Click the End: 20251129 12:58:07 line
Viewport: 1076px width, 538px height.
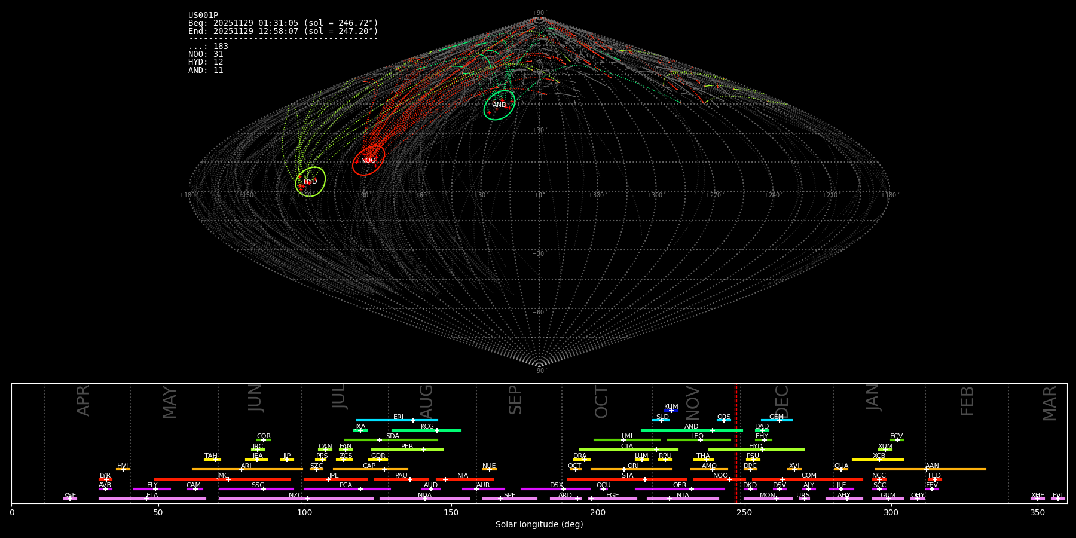tap(283, 31)
